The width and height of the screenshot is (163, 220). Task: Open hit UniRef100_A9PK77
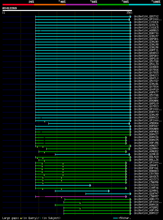click(x=146, y=92)
